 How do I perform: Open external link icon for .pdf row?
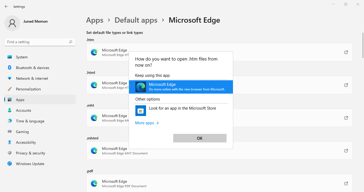pyautogui.click(x=346, y=183)
